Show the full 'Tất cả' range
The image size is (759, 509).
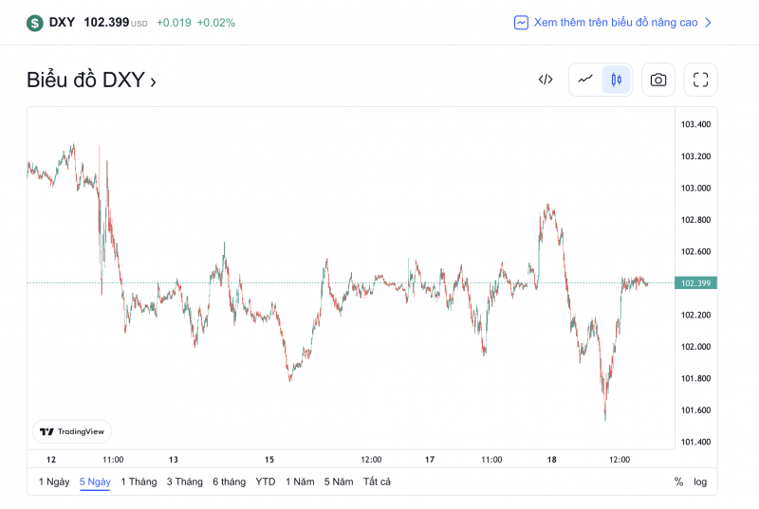click(377, 482)
